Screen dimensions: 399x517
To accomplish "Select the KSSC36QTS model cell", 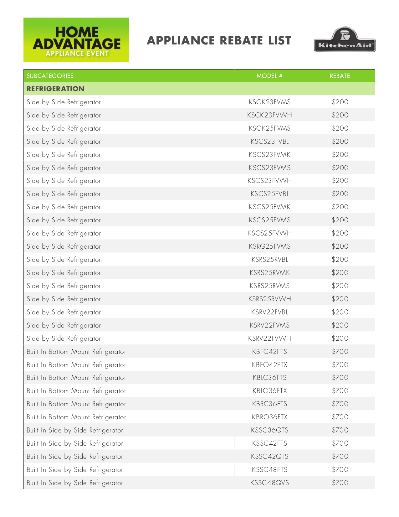I will [269, 430].
